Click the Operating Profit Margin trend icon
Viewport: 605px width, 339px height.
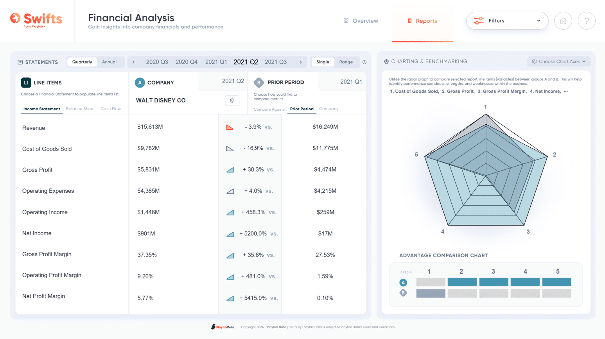[230, 277]
